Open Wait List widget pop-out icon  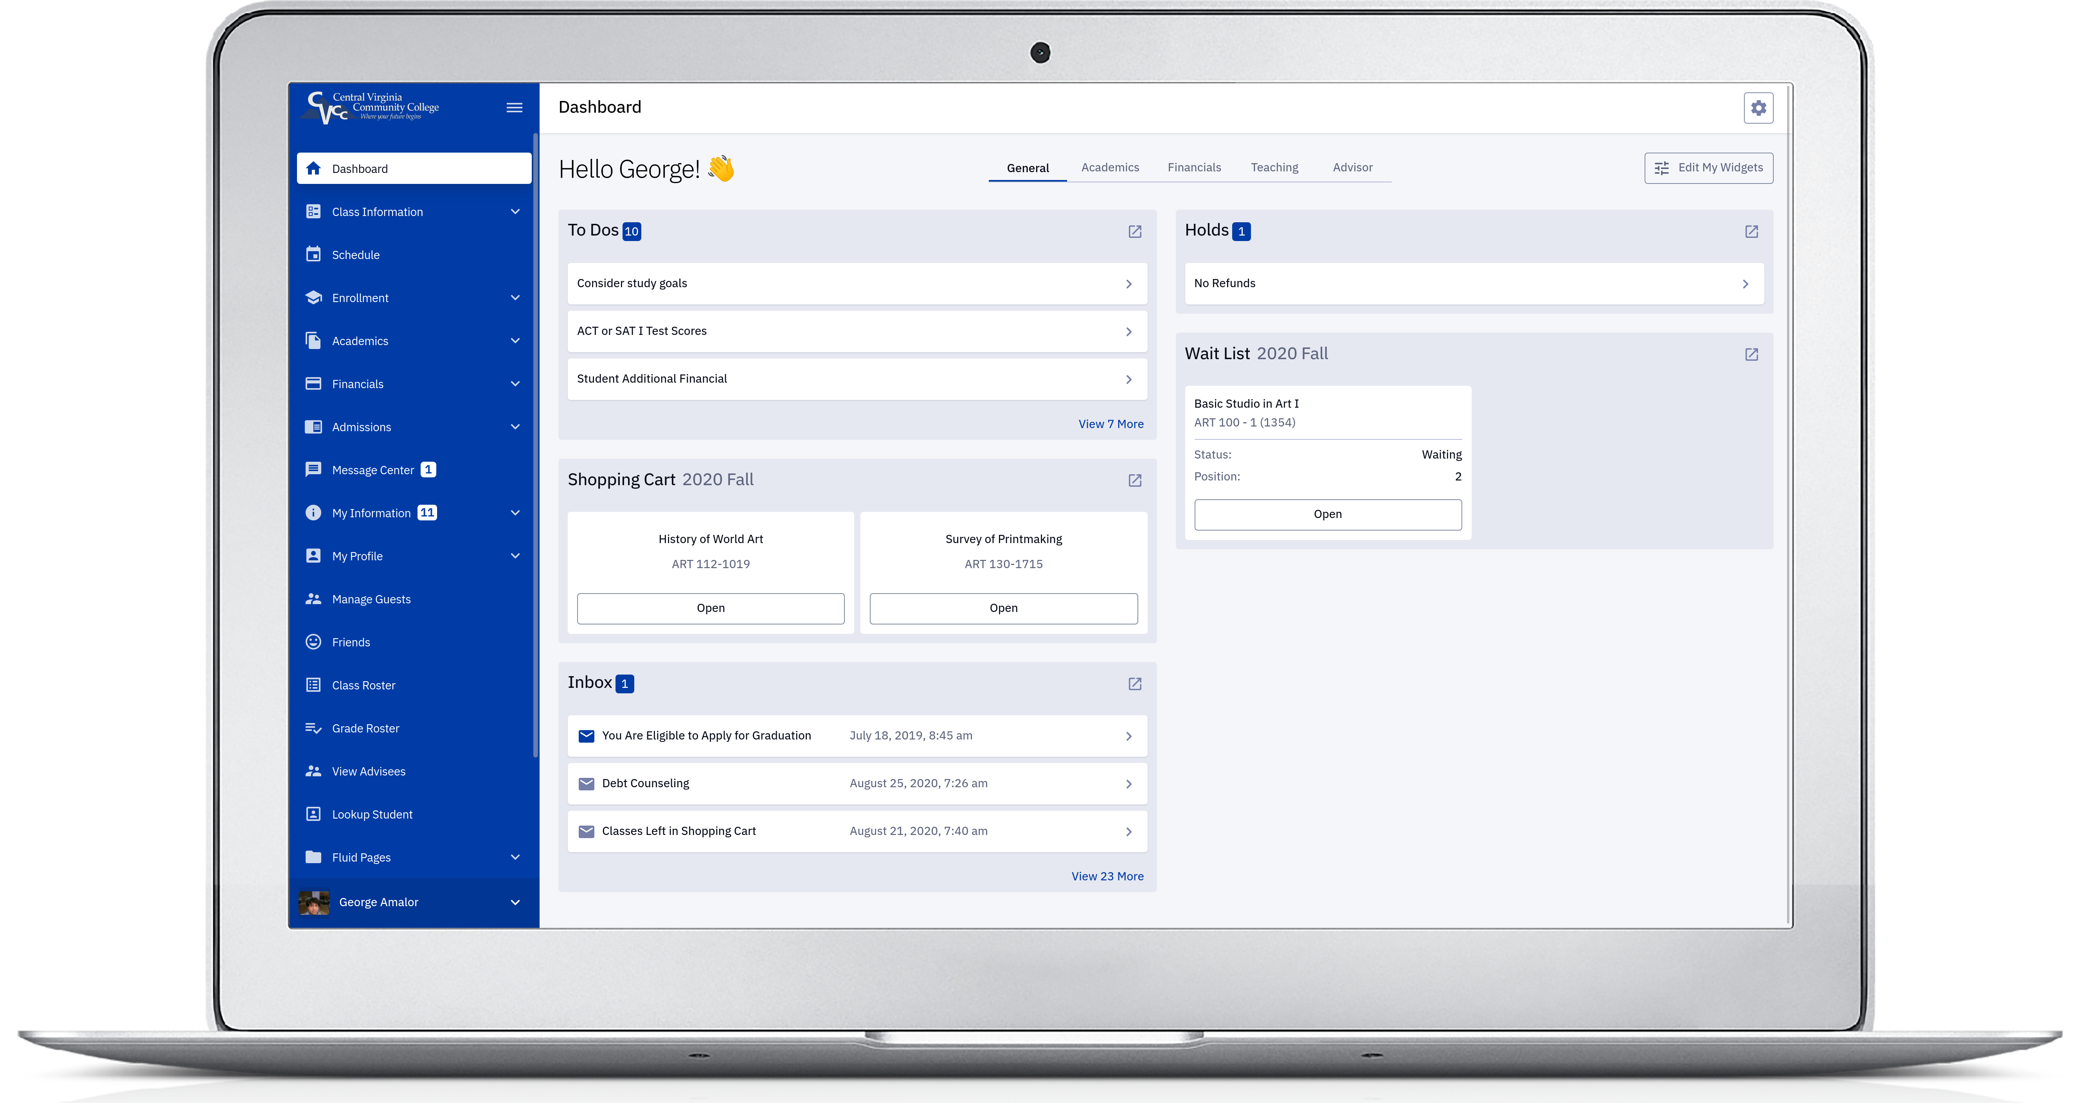1751,354
